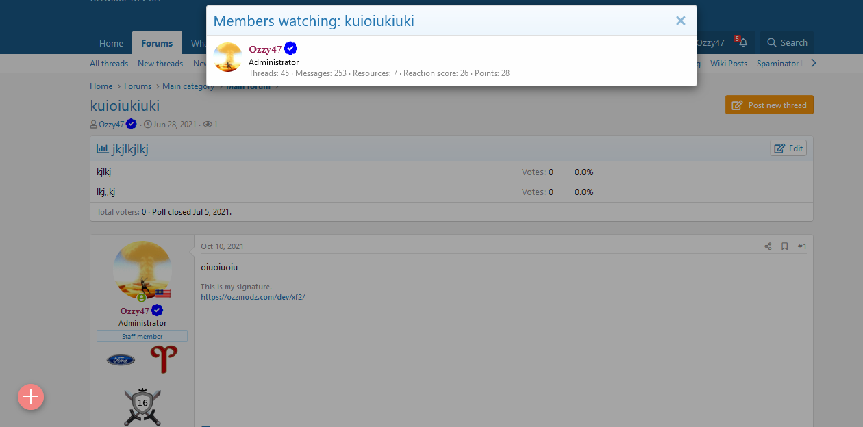Click Ozzy47's avatar in the dialog

click(x=227, y=57)
